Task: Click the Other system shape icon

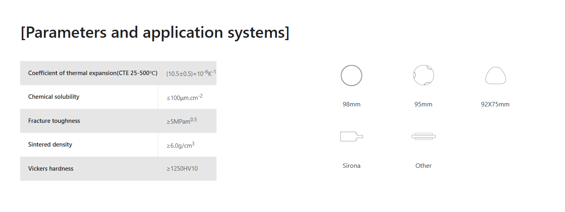Action: 423,137
